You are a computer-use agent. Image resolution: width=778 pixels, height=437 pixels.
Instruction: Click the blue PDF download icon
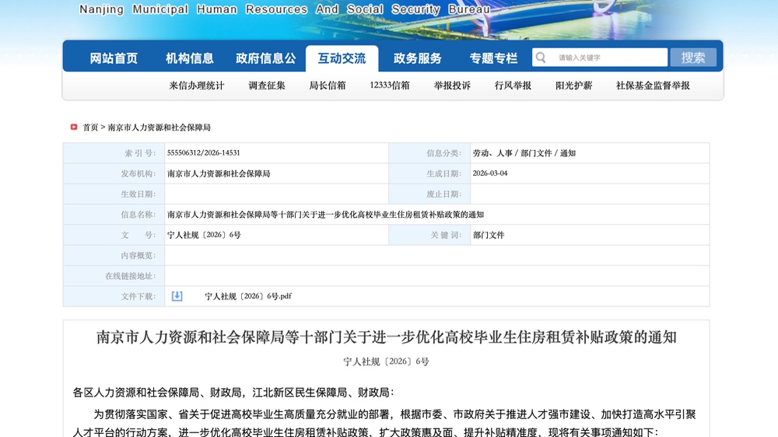(x=177, y=296)
